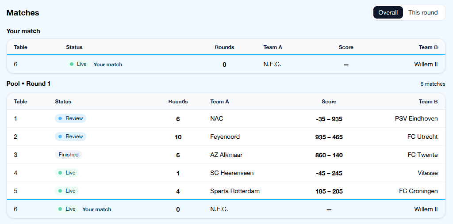Open Your match link in pool table
Screen dimensions: 453x224
point(96,209)
